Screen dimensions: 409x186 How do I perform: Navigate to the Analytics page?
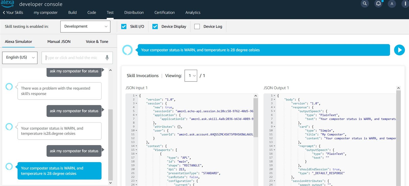[x=193, y=12]
